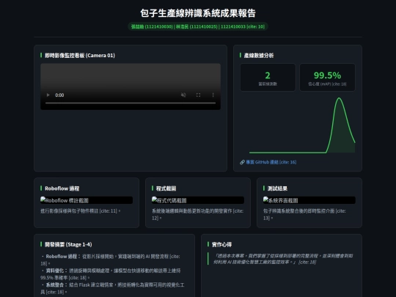Mute the video player audio
This screenshot has width=396, height=297.
[183, 95]
